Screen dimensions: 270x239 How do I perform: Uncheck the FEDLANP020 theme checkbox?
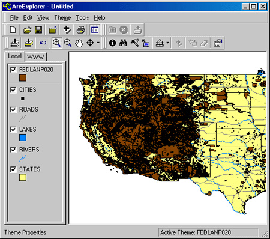point(13,70)
